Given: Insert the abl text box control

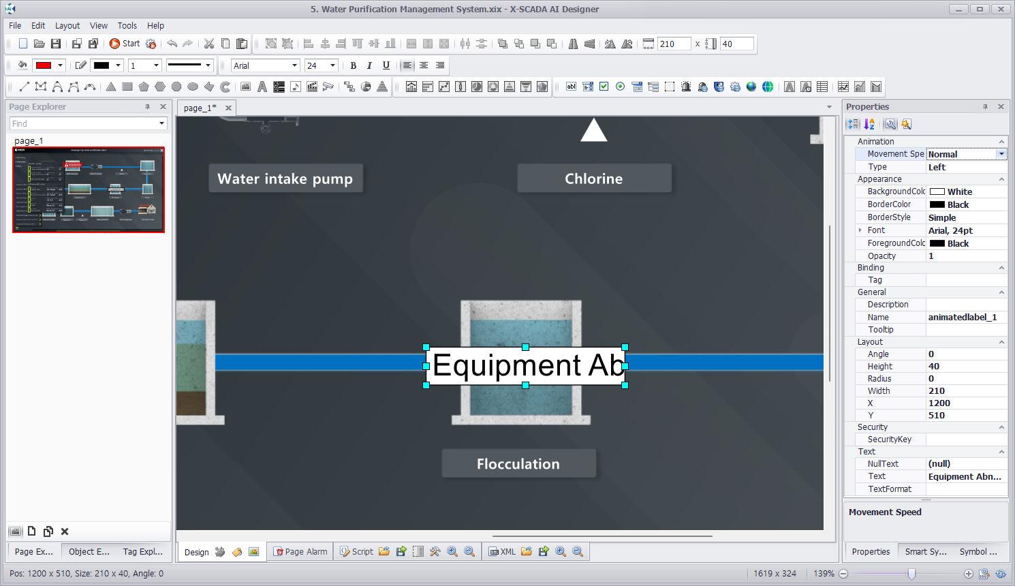Looking at the screenshot, I should [572, 87].
